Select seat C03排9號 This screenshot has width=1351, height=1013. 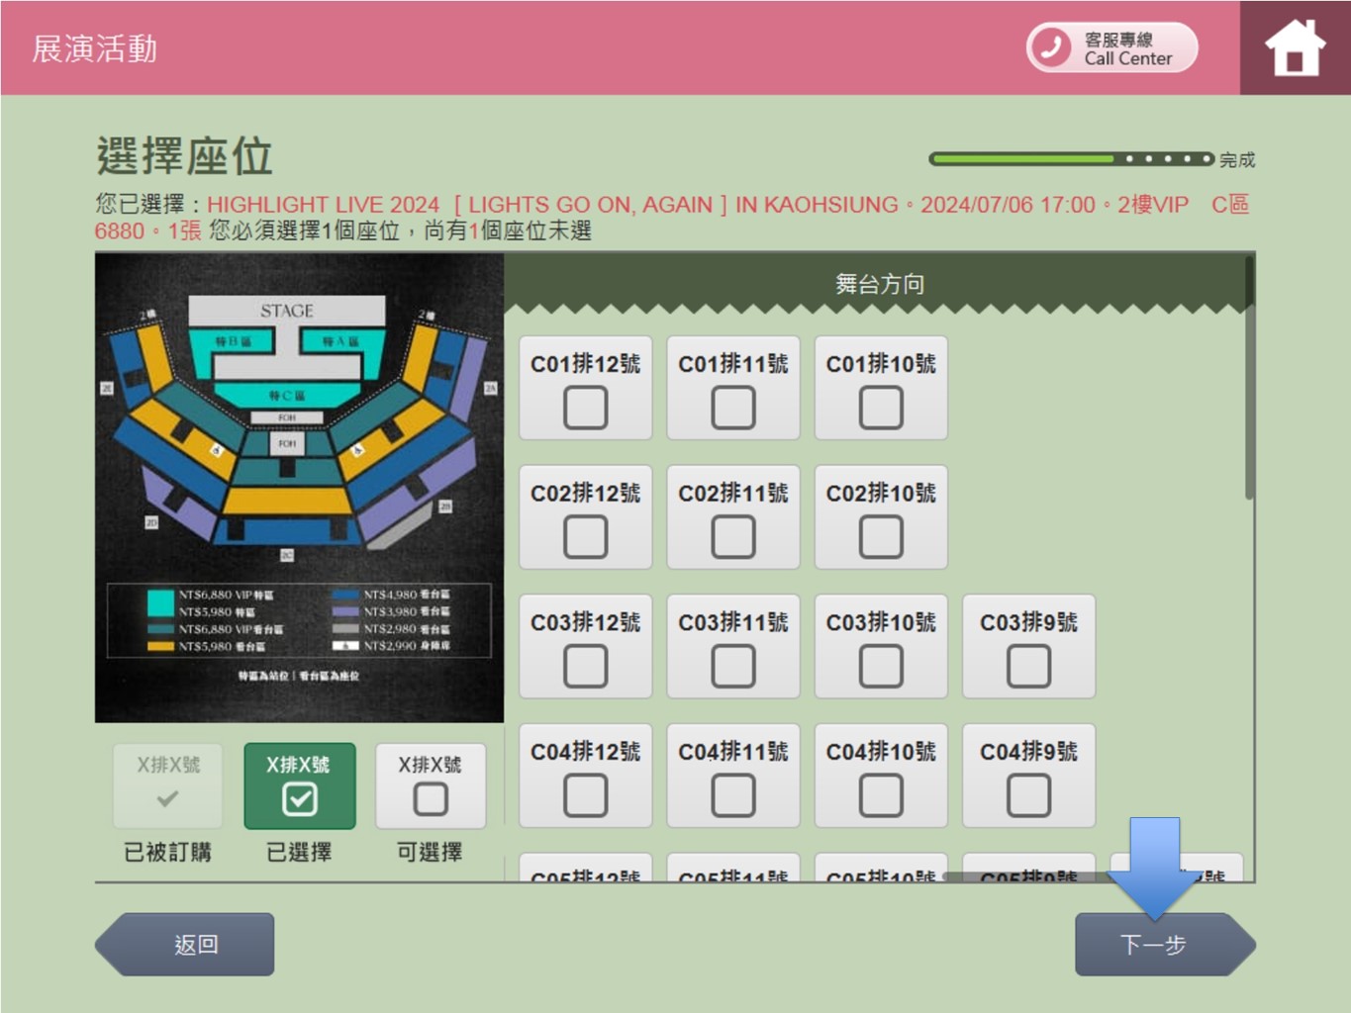(x=1029, y=647)
